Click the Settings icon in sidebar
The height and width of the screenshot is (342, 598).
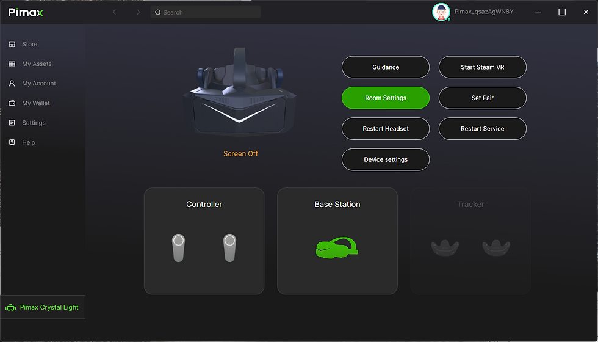12,123
